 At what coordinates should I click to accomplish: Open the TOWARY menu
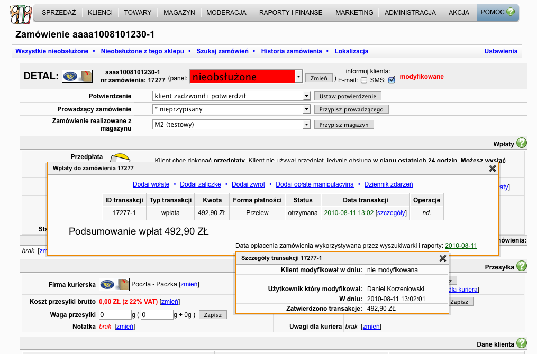pos(138,13)
